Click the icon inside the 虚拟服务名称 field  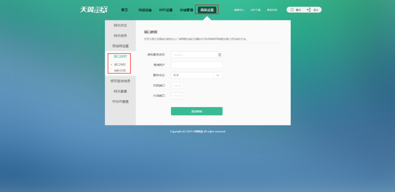tap(219, 55)
